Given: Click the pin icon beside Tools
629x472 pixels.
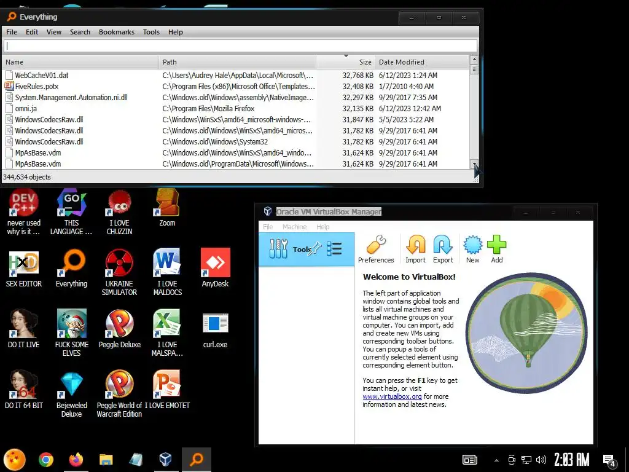Looking at the screenshot, I should [x=315, y=249].
